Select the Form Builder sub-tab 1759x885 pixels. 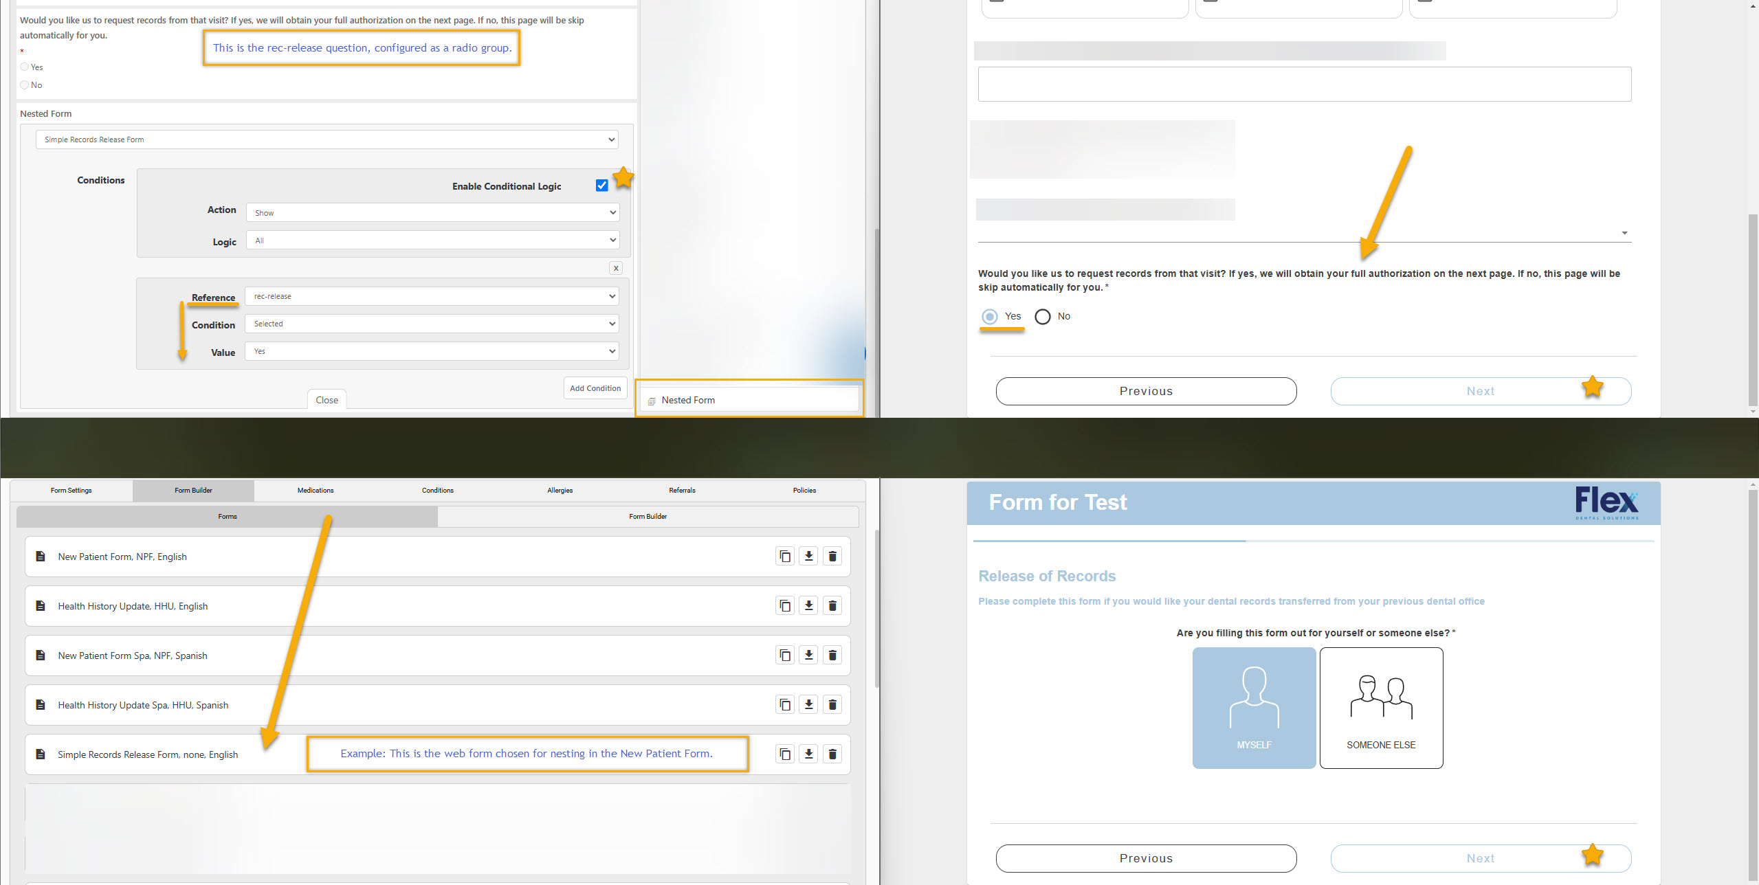(648, 517)
